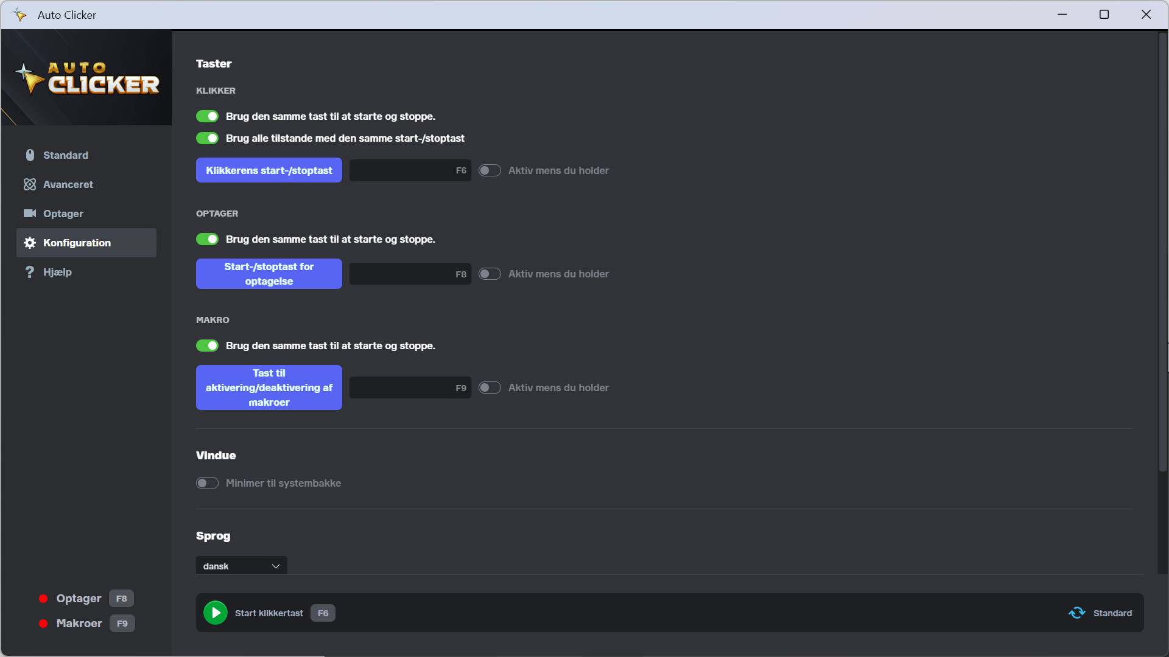Enable 'Aktiv mens du holder' for F6
The width and height of the screenshot is (1169, 657).
pyautogui.click(x=490, y=170)
